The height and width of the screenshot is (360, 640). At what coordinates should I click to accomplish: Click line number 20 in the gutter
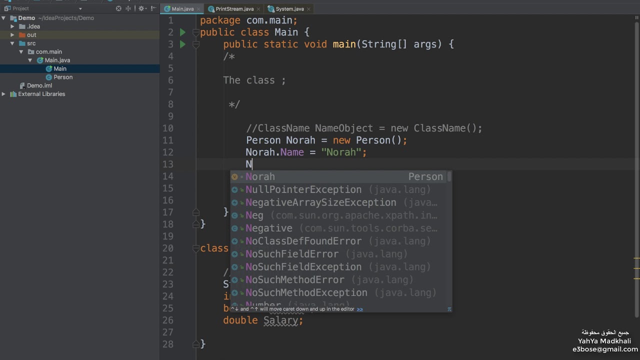(167, 248)
